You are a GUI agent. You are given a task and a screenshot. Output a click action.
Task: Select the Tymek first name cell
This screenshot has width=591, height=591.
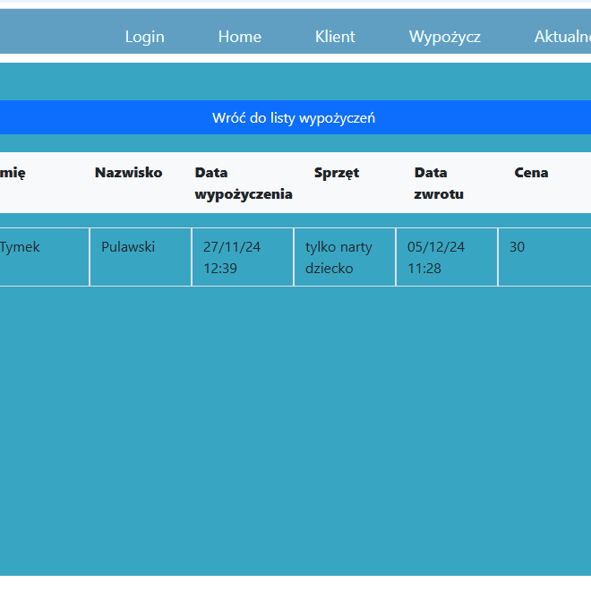[x=20, y=247]
